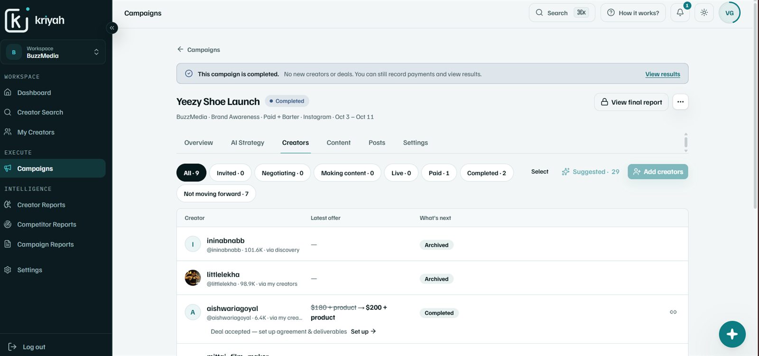Click the How it works? help button
759x356 pixels.
pos(633,13)
